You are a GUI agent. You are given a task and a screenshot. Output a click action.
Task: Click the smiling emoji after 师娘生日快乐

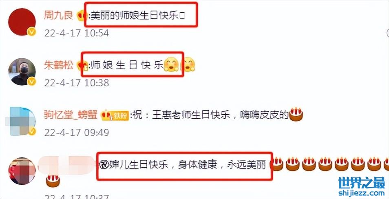(171, 64)
